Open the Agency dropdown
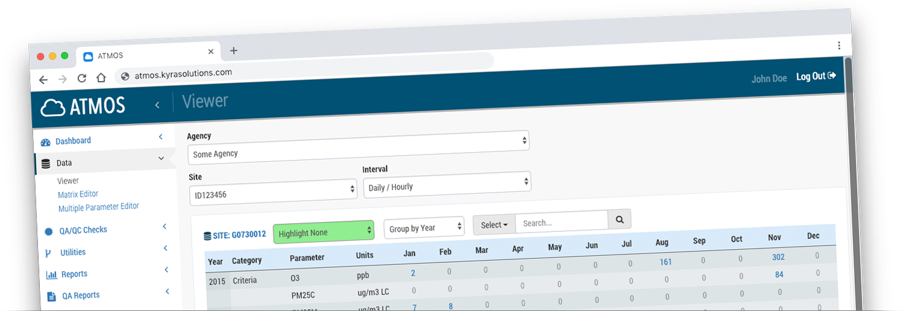This screenshot has height=311, width=907. tap(358, 147)
